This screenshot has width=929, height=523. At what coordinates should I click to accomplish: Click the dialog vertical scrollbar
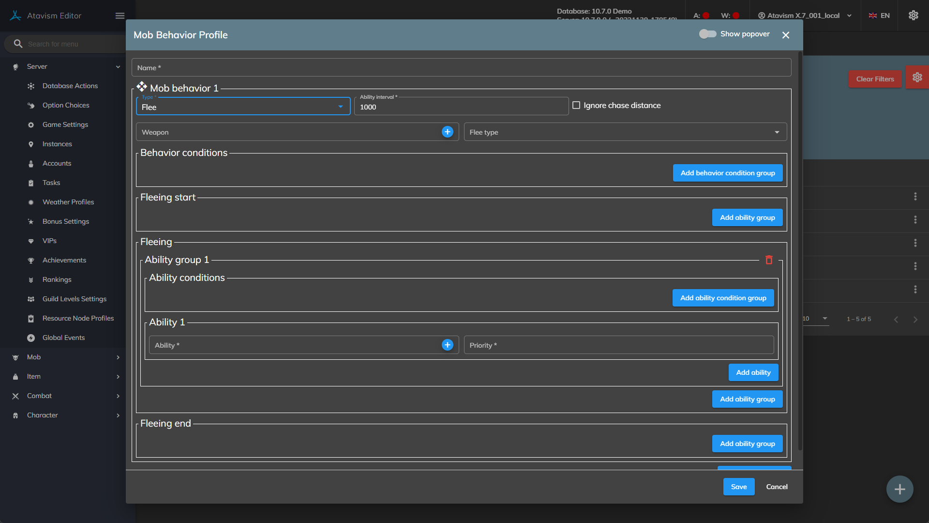[x=800, y=252]
